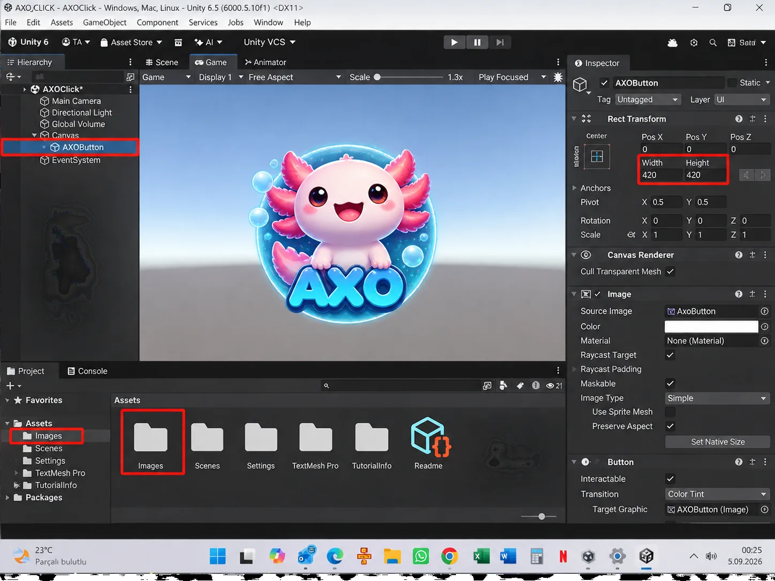Open the Canvas Renderer component menu dots
Image resolution: width=775 pixels, height=581 pixels.
[765, 255]
